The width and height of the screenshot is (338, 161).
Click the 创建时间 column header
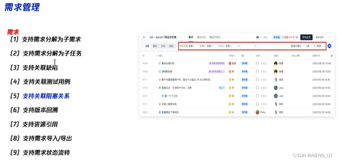click(x=316, y=56)
